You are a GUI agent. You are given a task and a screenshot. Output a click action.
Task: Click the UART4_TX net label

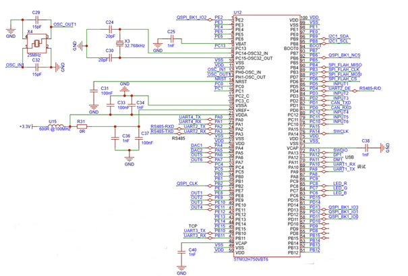190,117
